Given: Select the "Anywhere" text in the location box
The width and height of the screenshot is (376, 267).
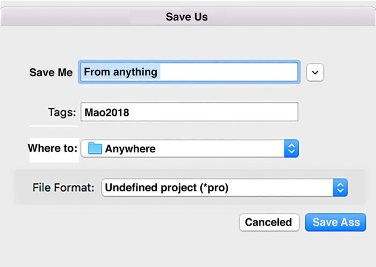Looking at the screenshot, I should pyautogui.click(x=131, y=149).
